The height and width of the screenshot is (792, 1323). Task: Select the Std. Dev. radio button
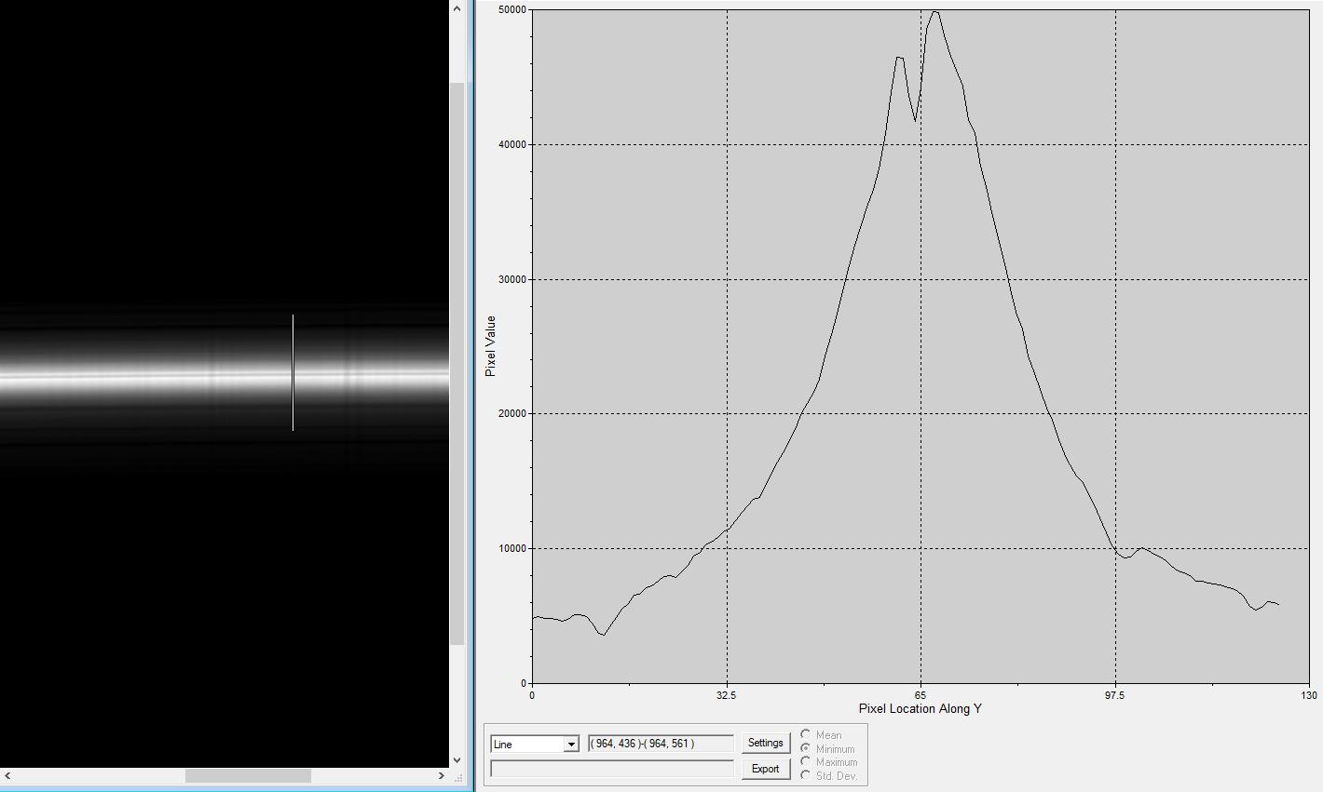pos(805,775)
